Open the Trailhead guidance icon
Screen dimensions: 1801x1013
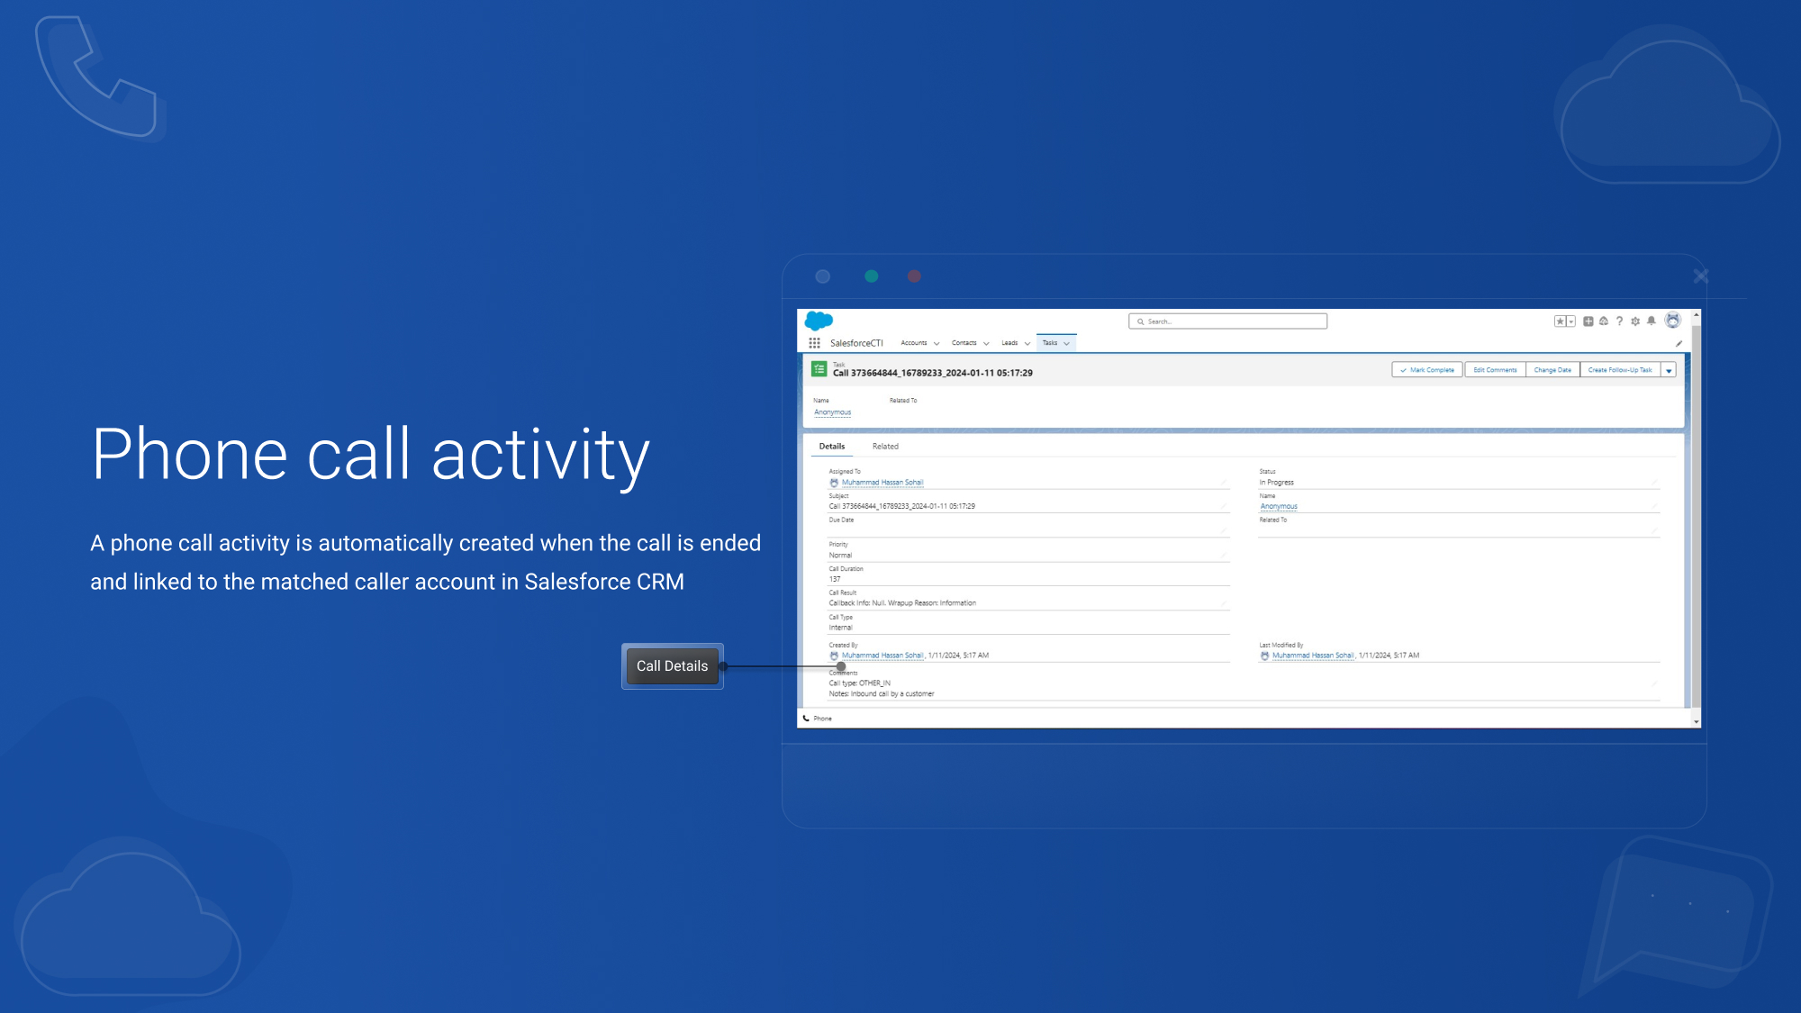tap(1604, 321)
